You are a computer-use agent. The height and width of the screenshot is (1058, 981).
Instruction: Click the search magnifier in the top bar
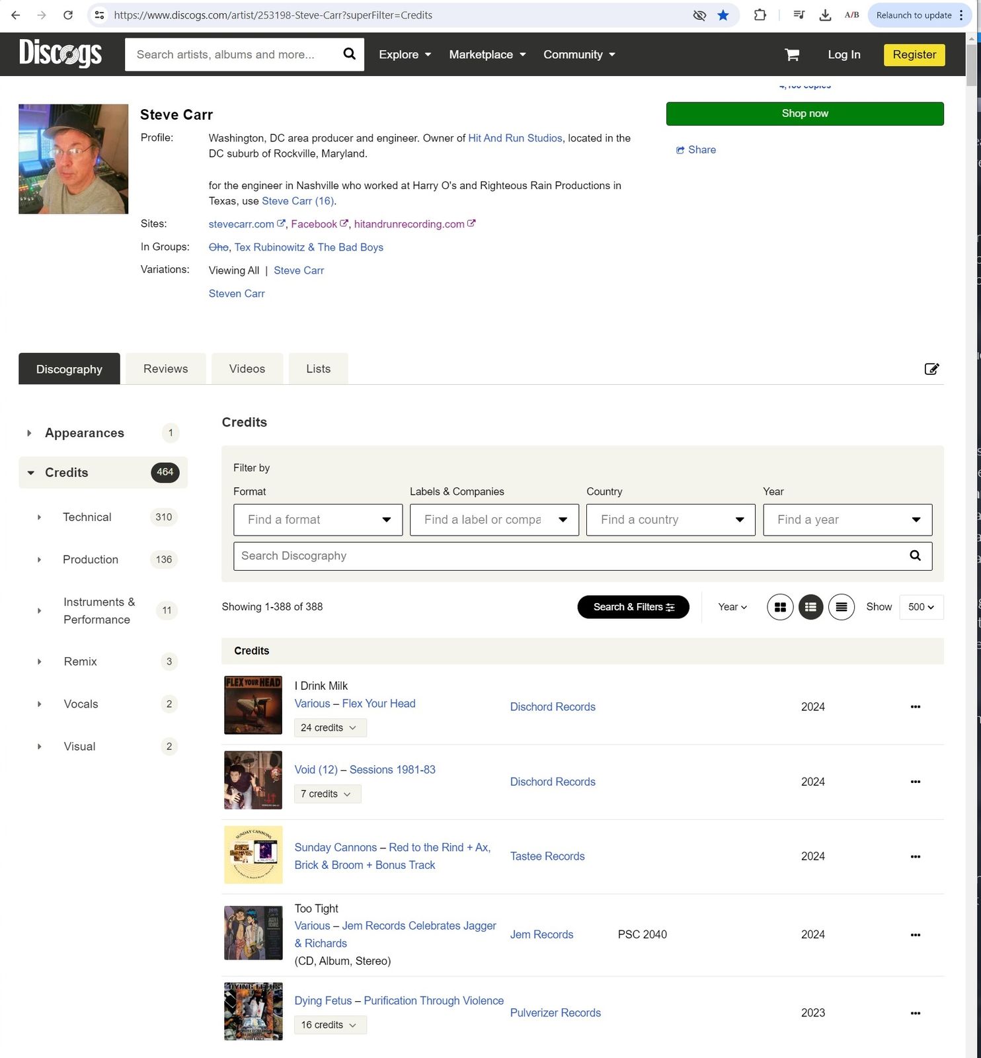click(x=349, y=54)
